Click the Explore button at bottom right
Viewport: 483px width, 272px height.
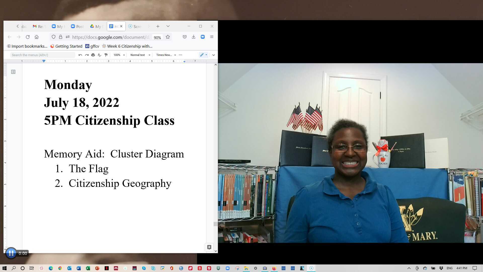(x=209, y=247)
